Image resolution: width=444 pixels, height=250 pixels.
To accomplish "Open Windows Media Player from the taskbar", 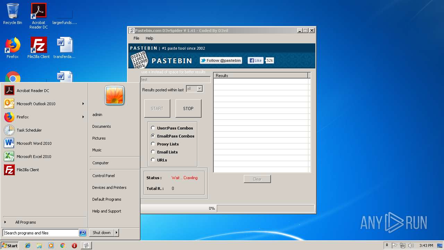I will (51, 245).
